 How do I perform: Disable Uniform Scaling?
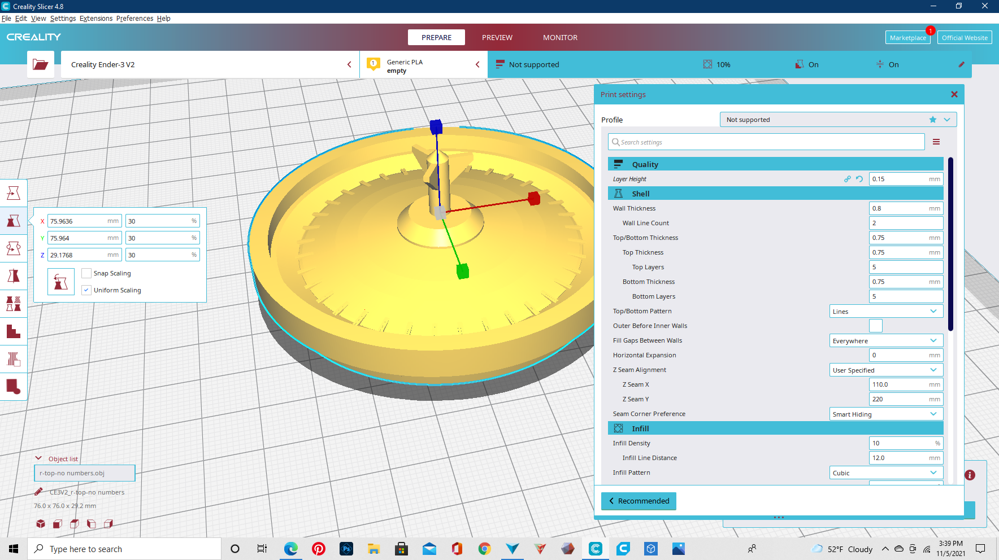point(86,290)
